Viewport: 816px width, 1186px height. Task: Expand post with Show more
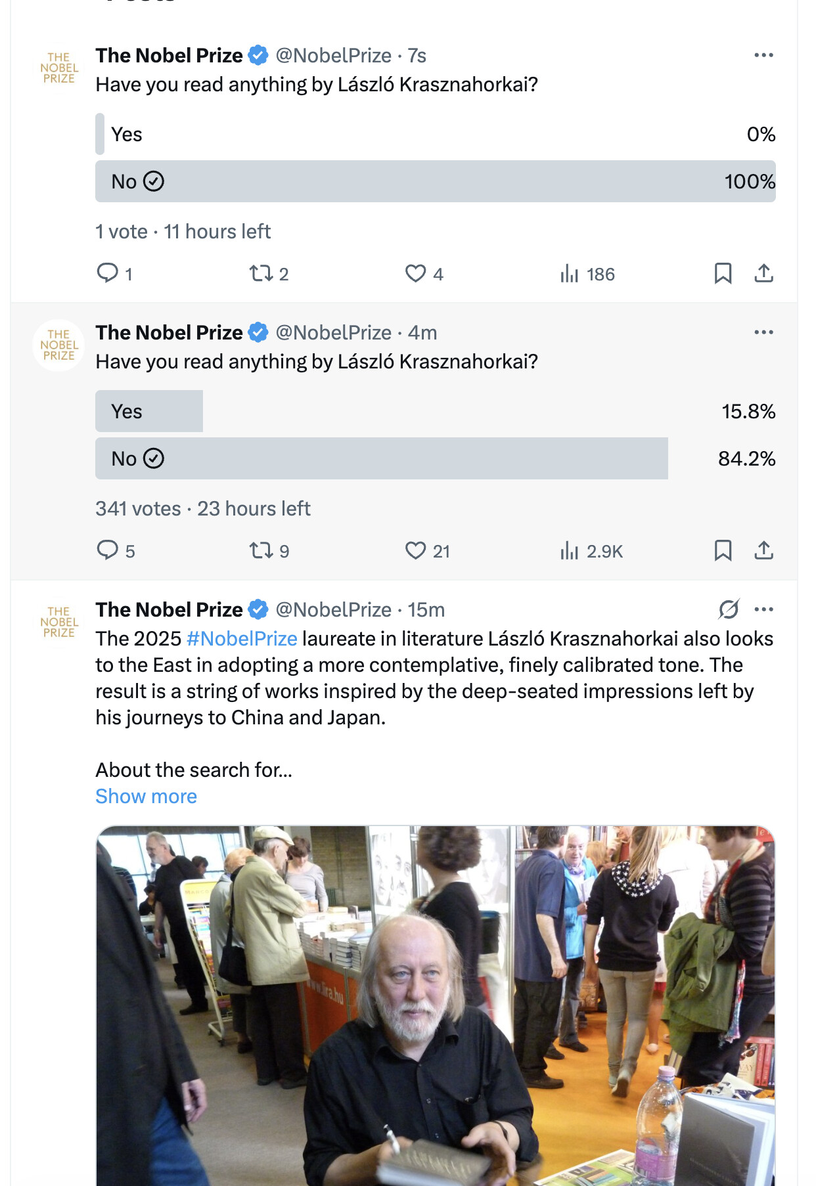coord(146,797)
